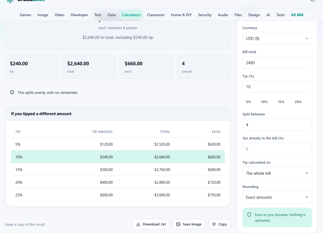Open the AI category tab
Viewport: 323px width, 233px height.
pos(268,15)
